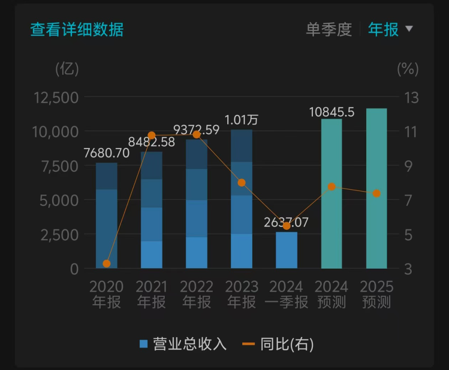
Task: Select the 2020年报 bar labeled 7680.70
Action: pos(107,215)
